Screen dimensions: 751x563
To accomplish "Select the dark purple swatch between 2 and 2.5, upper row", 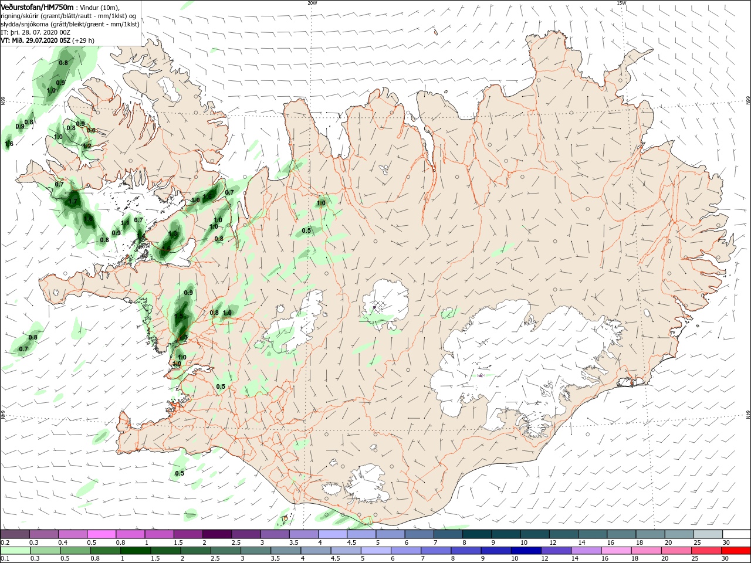I will click(217, 534).
